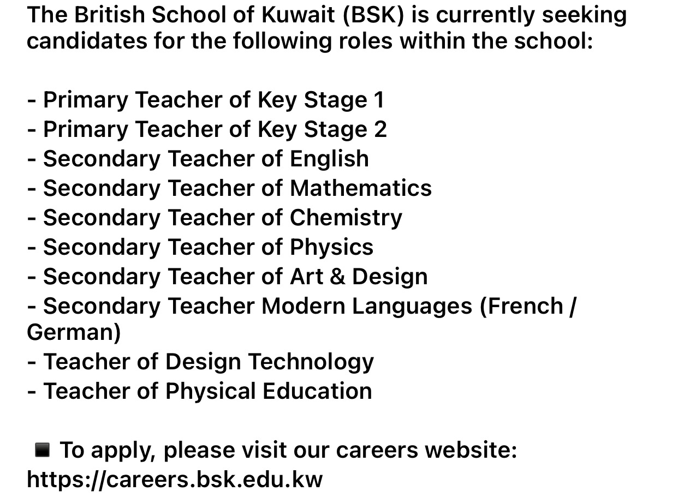Viewport: 678px width, 503px height.
Task: Open the careers.bsk.edu.kw link
Action: coord(175,480)
